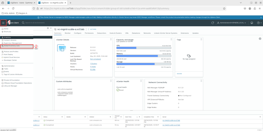Switch to the Updates tab
The height and width of the screenshot is (131, 263).
tap(195, 33)
